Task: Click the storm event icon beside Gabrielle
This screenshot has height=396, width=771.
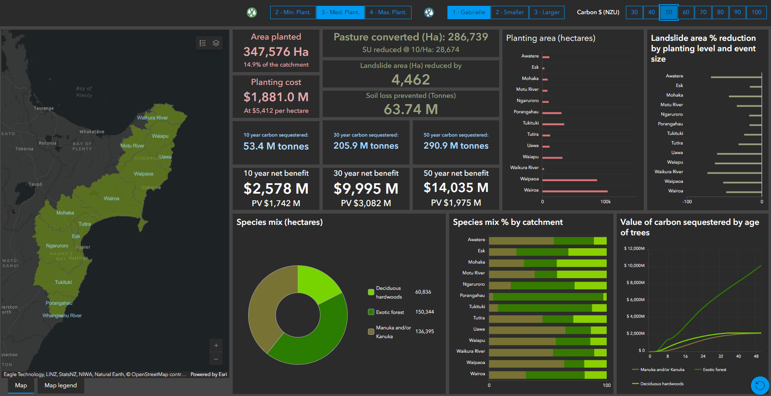Action: tap(429, 12)
